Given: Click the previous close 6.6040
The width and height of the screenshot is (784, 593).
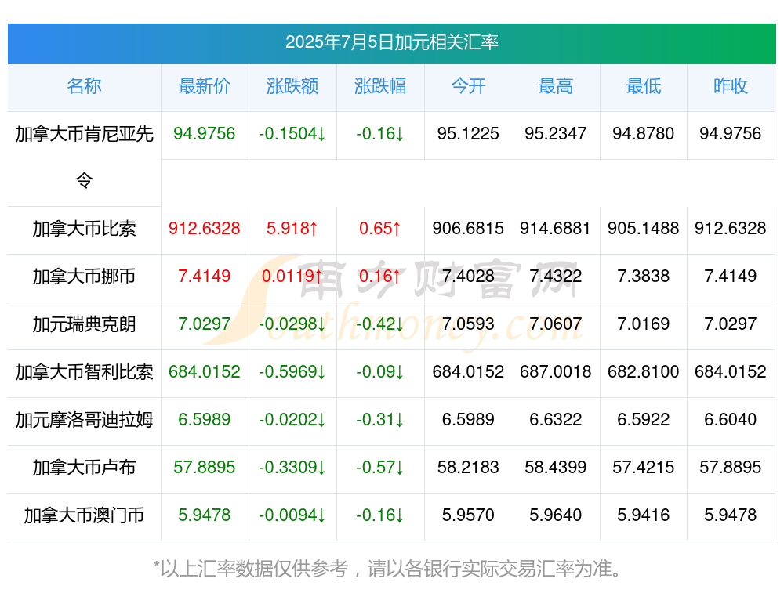Looking at the screenshot, I should (731, 420).
